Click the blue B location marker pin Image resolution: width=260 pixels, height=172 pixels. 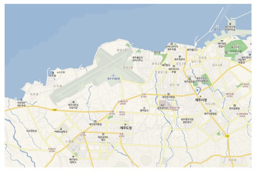coord(198,90)
